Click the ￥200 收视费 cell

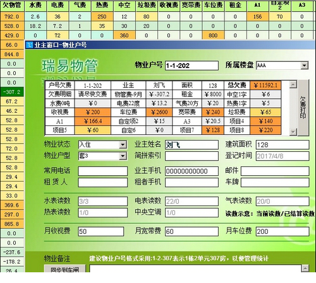point(93,112)
